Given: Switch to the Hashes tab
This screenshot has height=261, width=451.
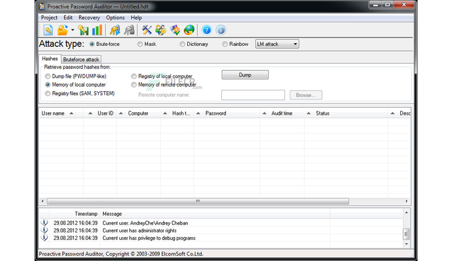Looking at the screenshot, I should (x=50, y=59).
